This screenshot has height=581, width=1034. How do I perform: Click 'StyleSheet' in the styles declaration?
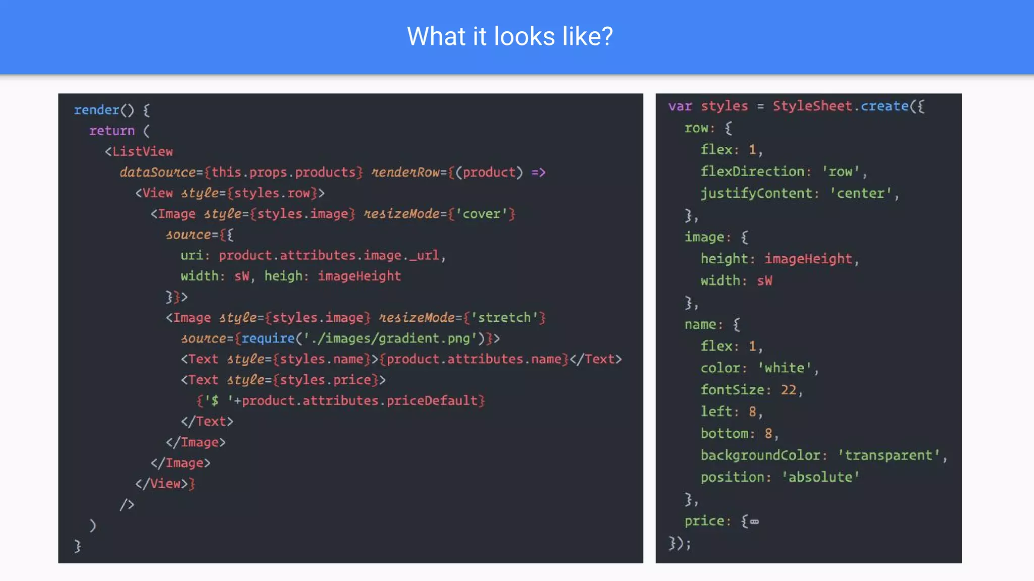coord(812,106)
